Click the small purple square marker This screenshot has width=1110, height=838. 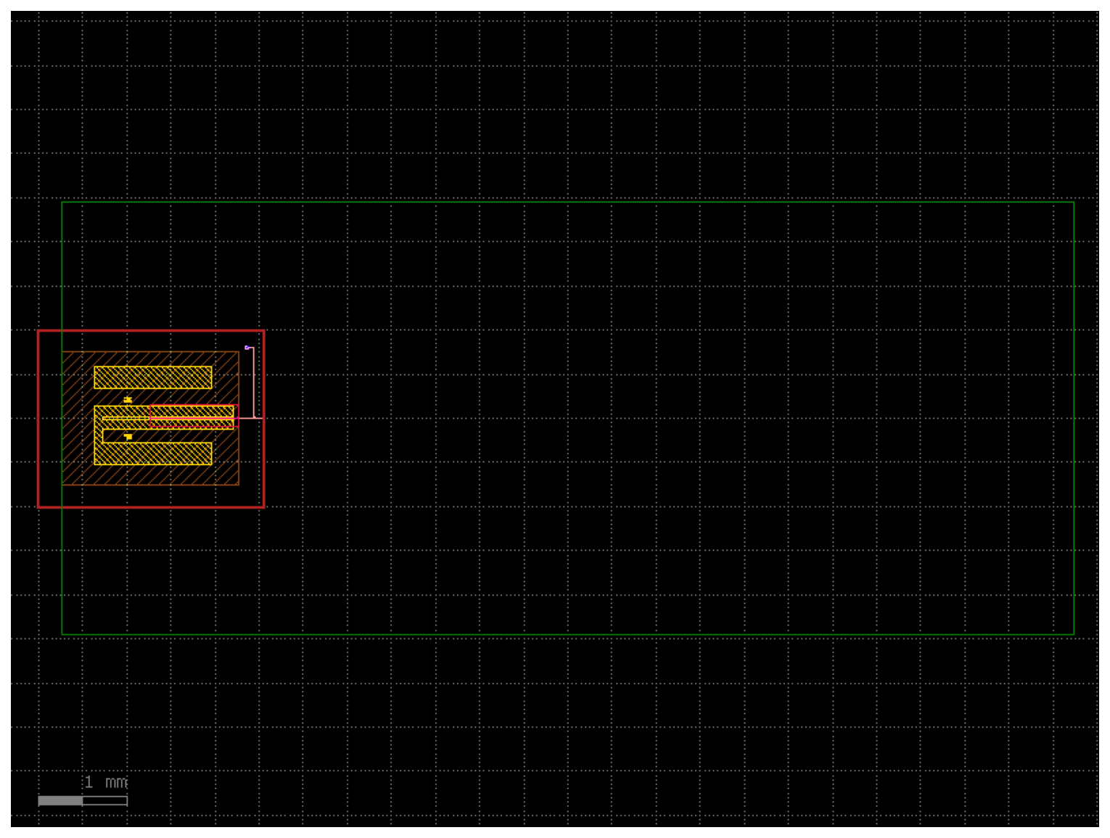click(x=247, y=348)
